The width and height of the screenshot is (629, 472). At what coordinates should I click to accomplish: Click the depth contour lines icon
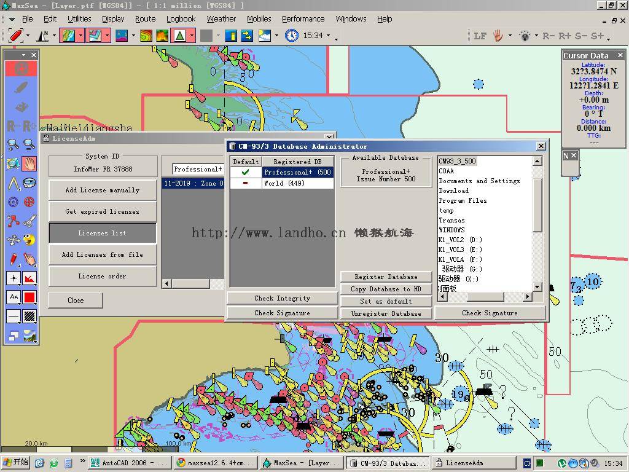click(x=146, y=36)
